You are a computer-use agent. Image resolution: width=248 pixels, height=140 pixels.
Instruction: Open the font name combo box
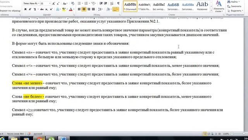click(31, 3)
